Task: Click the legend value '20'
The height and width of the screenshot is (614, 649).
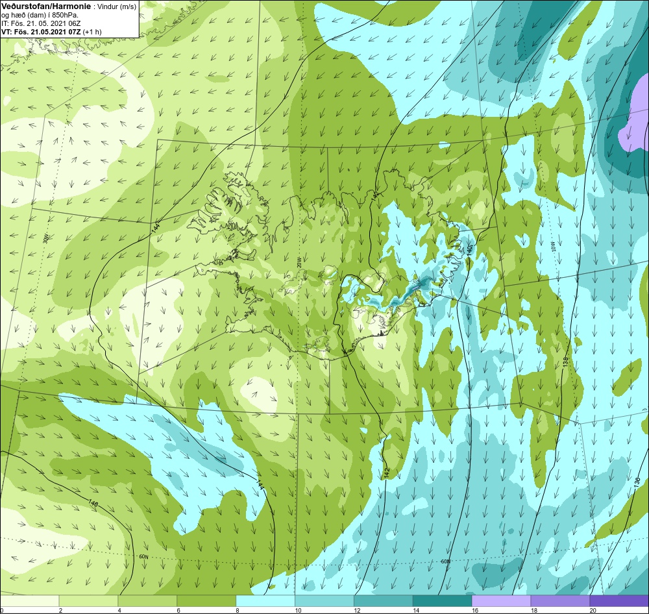Action: [x=593, y=610]
